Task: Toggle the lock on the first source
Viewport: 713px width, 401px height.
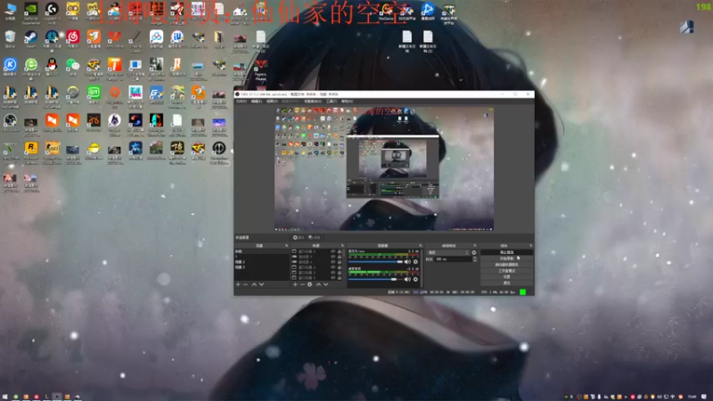Action: 340,251
